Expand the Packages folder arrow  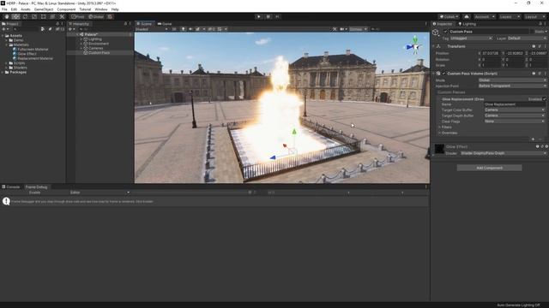pyautogui.click(x=3, y=72)
